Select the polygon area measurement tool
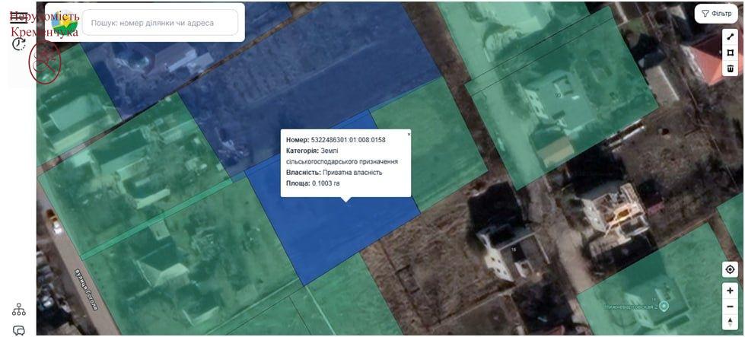The width and height of the screenshot is (745, 337). (x=730, y=52)
